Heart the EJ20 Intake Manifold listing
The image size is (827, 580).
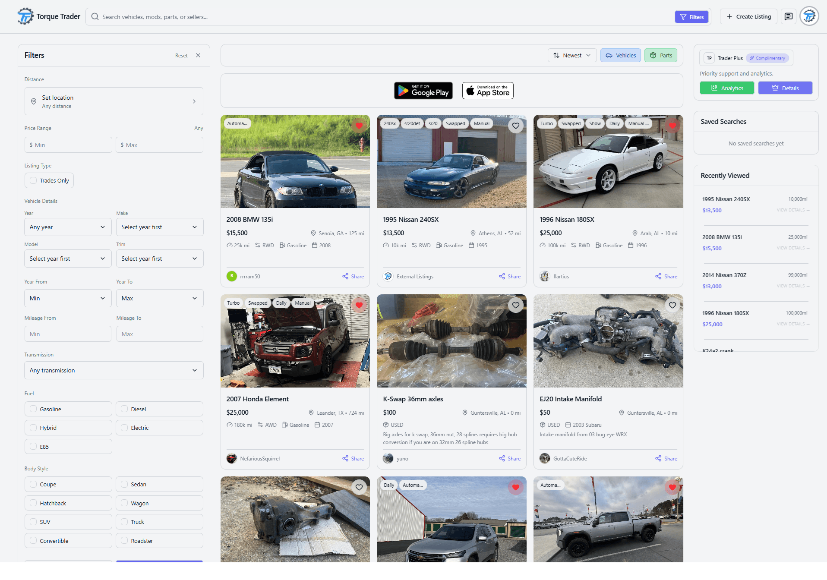[672, 305]
